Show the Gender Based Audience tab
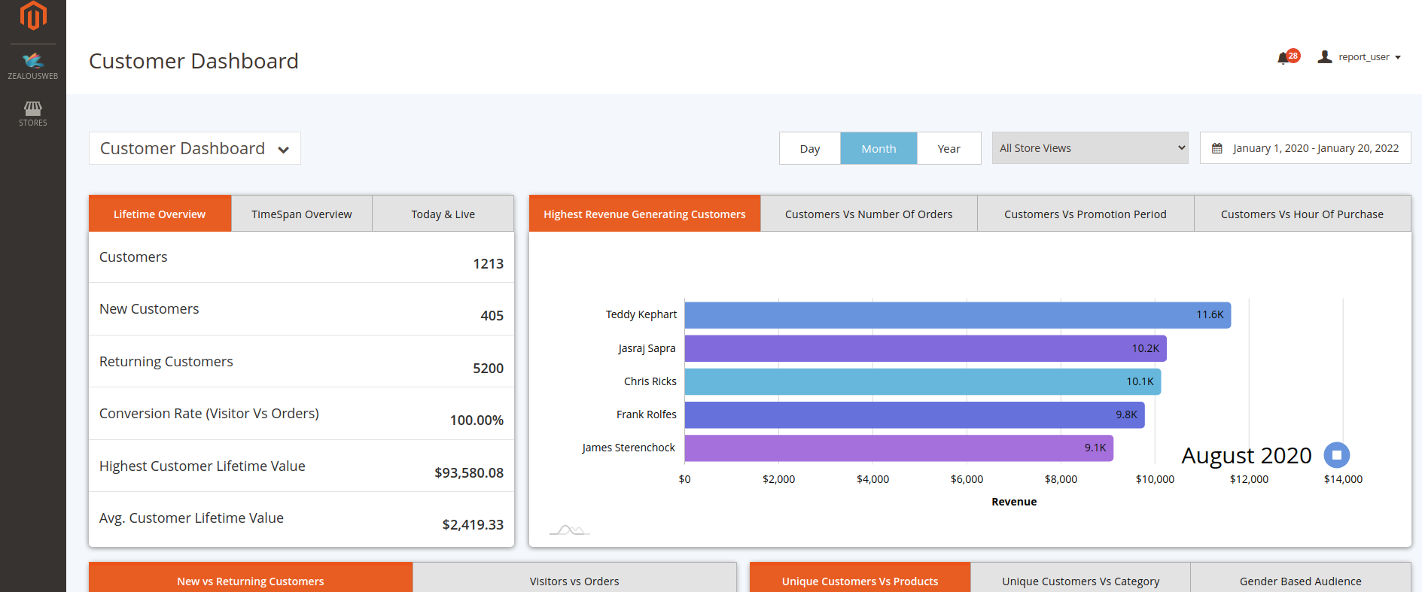Screen dimensions: 1422x592 pos(1300,581)
